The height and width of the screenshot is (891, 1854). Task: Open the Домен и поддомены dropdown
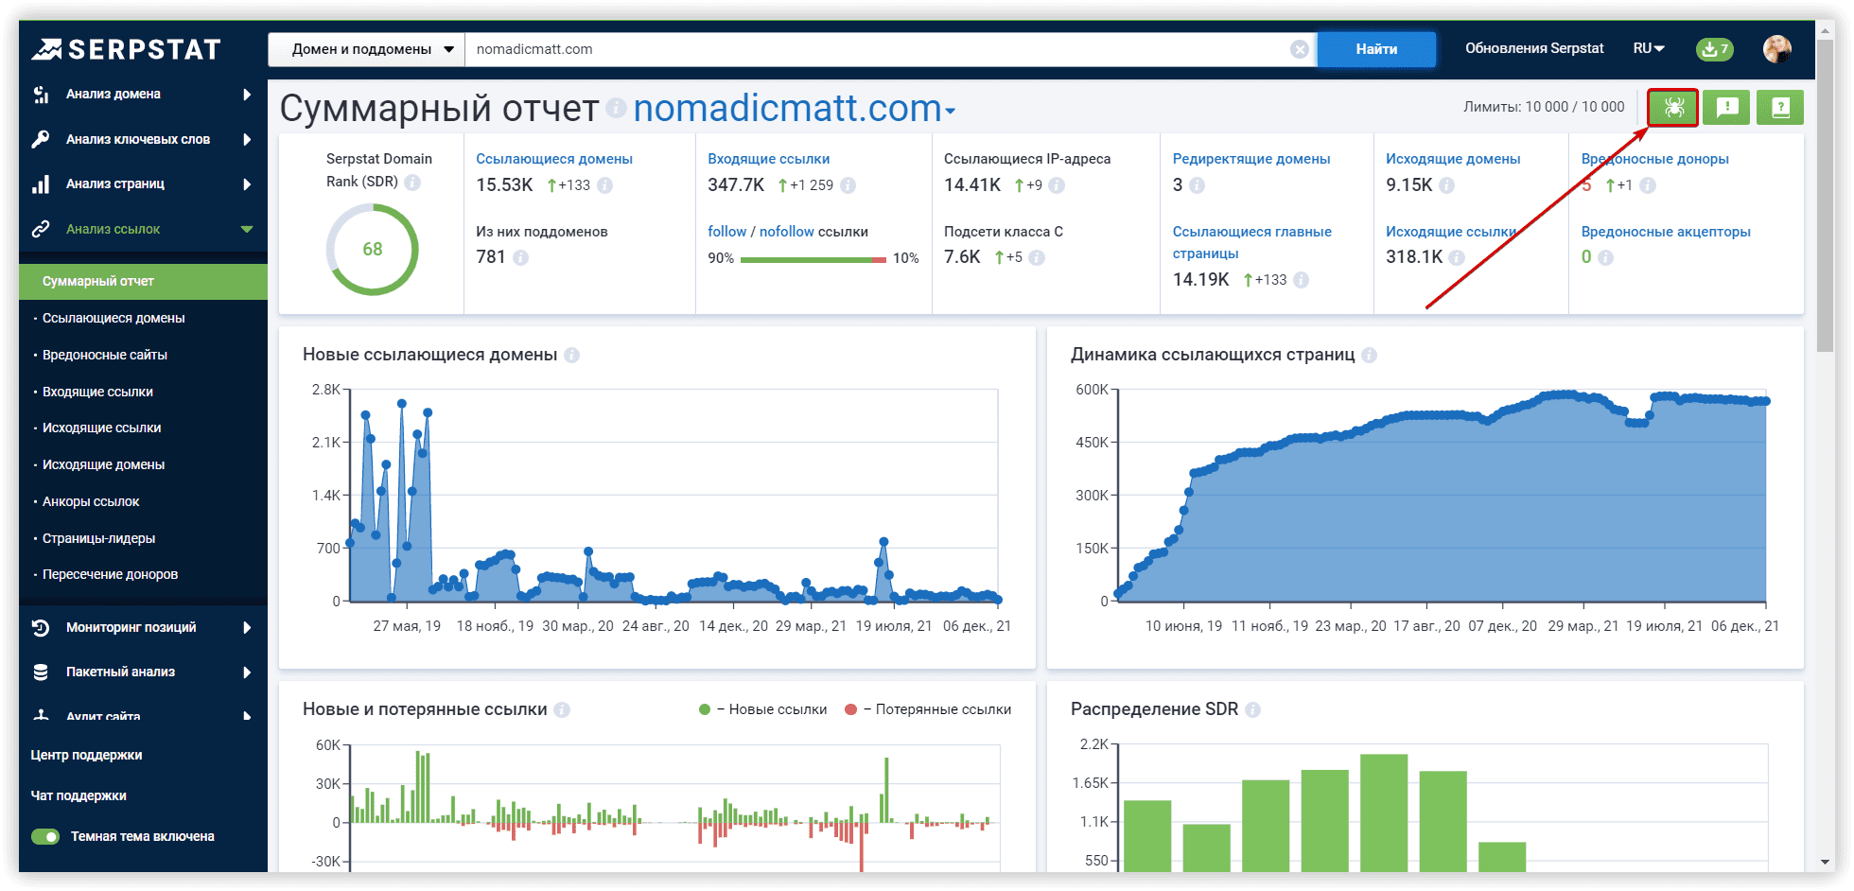point(367,49)
